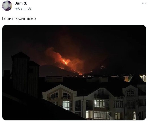Click the stylized X glyph in the display name
This screenshot has width=148, height=122.
(x=26, y=3)
